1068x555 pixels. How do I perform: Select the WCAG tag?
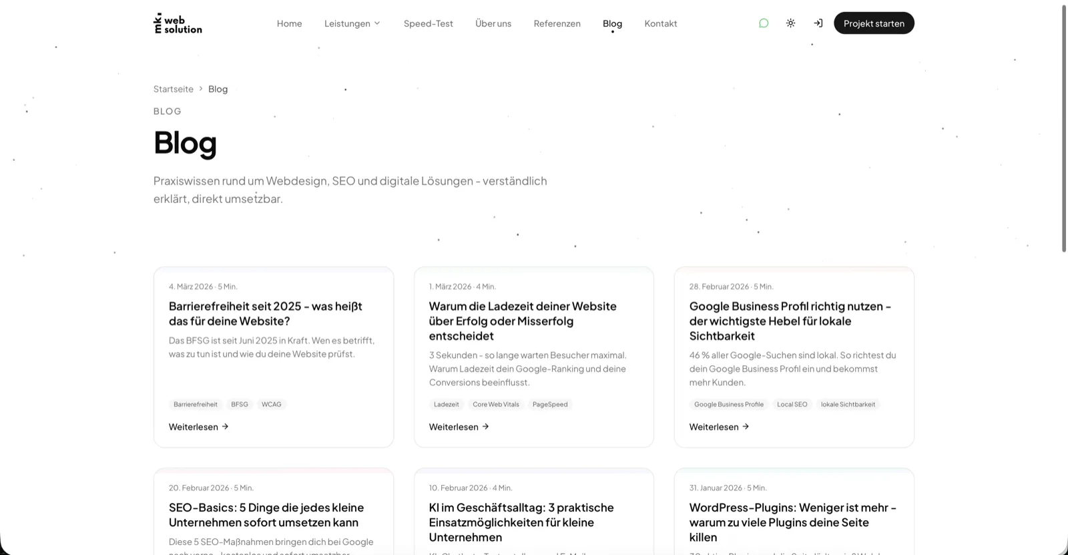272,404
